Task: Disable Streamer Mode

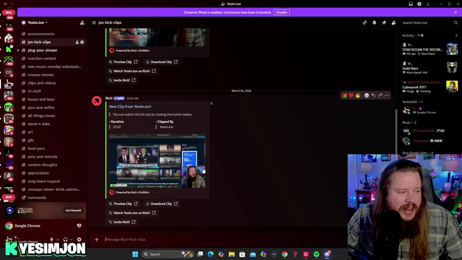Action: point(282,12)
